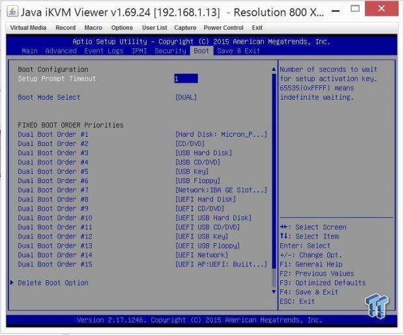This screenshot has height=335, width=404.
Task: Open the Virtual Media menu
Action: click(x=28, y=28)
